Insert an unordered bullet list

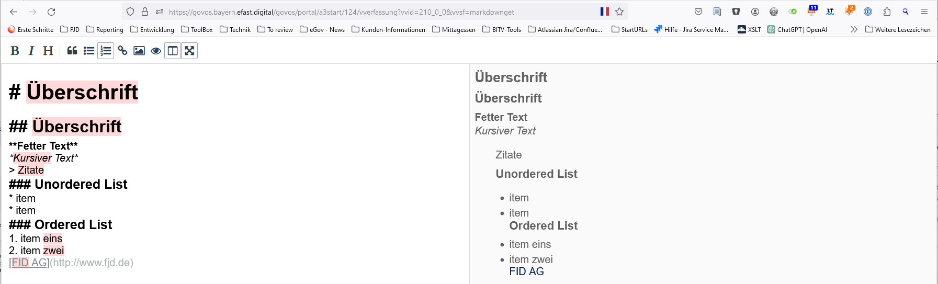[x=89, y=51]
